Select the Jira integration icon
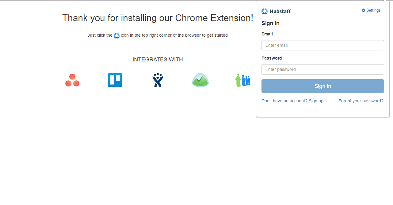Viewport: 393px width, 205px height. (x=158, y=80)
